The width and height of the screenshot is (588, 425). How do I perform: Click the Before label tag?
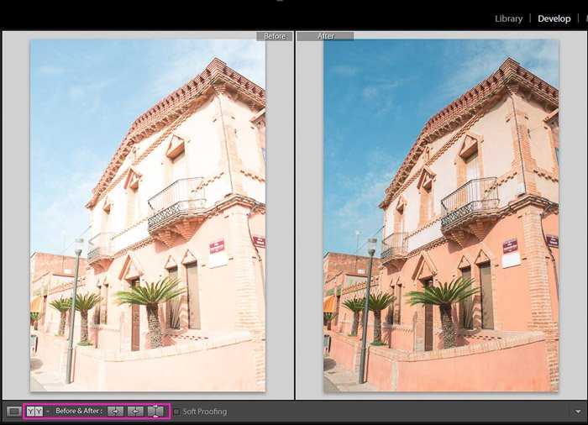275,36
